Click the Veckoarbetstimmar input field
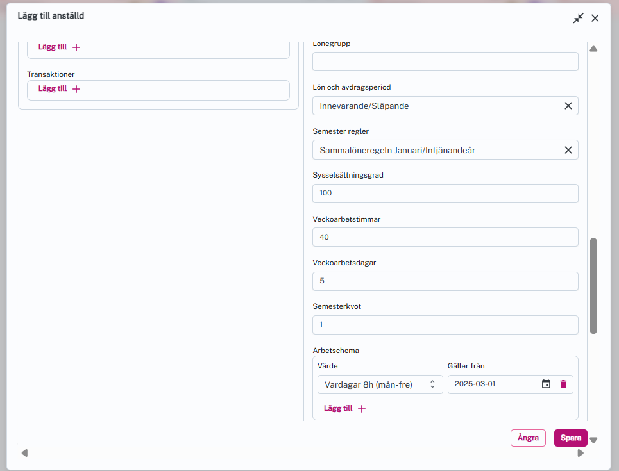The width and height of the screenshot is (619, 471). point(445,237)
